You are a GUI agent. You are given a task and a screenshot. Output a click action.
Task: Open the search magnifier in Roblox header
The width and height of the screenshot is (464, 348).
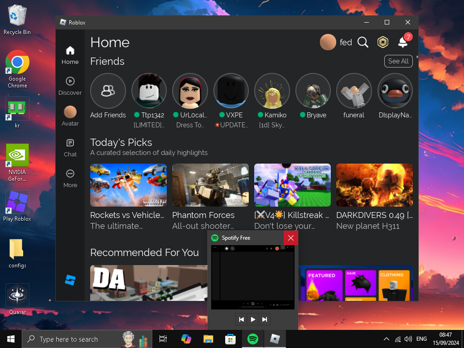point(363,42)
